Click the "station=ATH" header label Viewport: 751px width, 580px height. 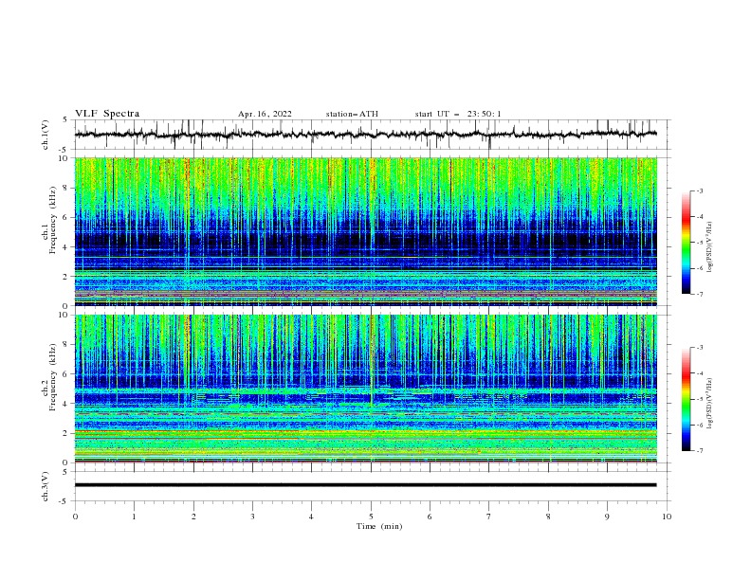352,114
